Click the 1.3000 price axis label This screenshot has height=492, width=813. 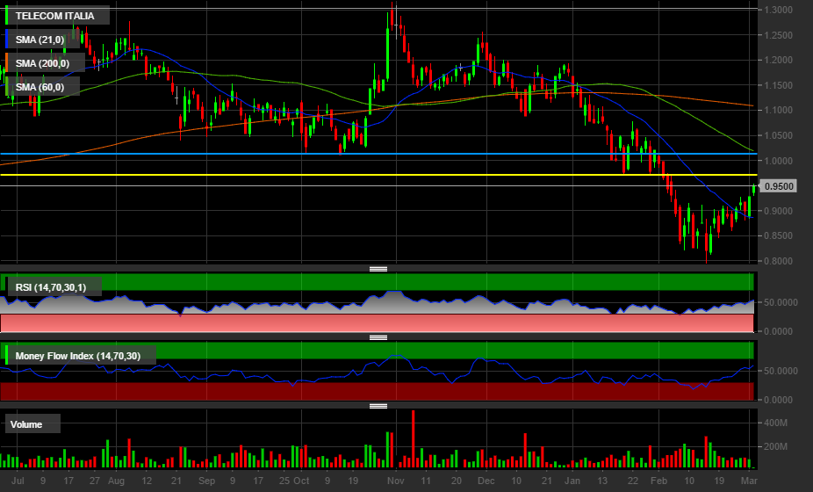pos(778,10)
